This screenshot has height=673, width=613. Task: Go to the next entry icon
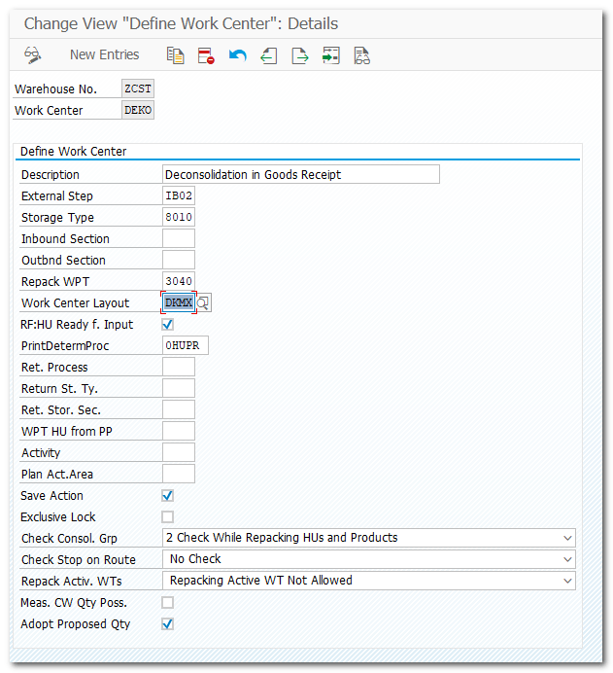[299, 55]
